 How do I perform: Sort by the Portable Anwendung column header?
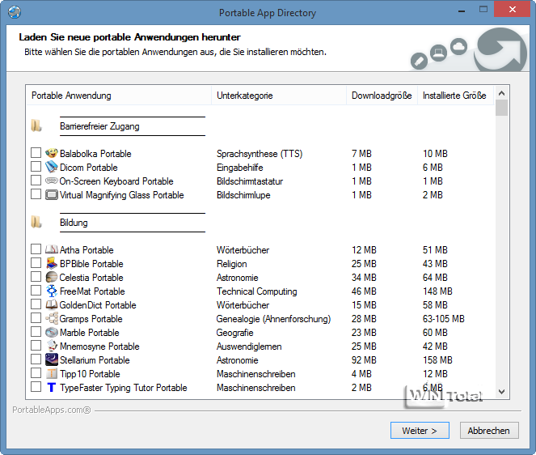(119, 96)
